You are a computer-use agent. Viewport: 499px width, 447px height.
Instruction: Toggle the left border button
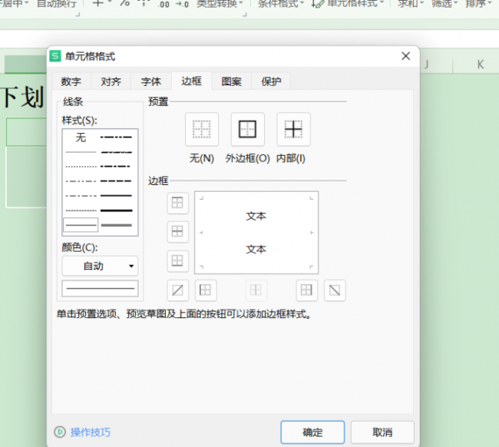pyautogui.click(x=206, y=290)
